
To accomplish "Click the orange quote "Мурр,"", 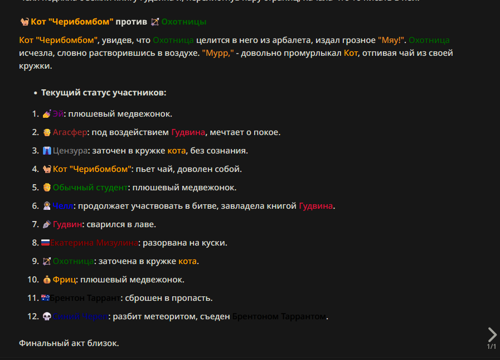I will [x=218, y=53].
